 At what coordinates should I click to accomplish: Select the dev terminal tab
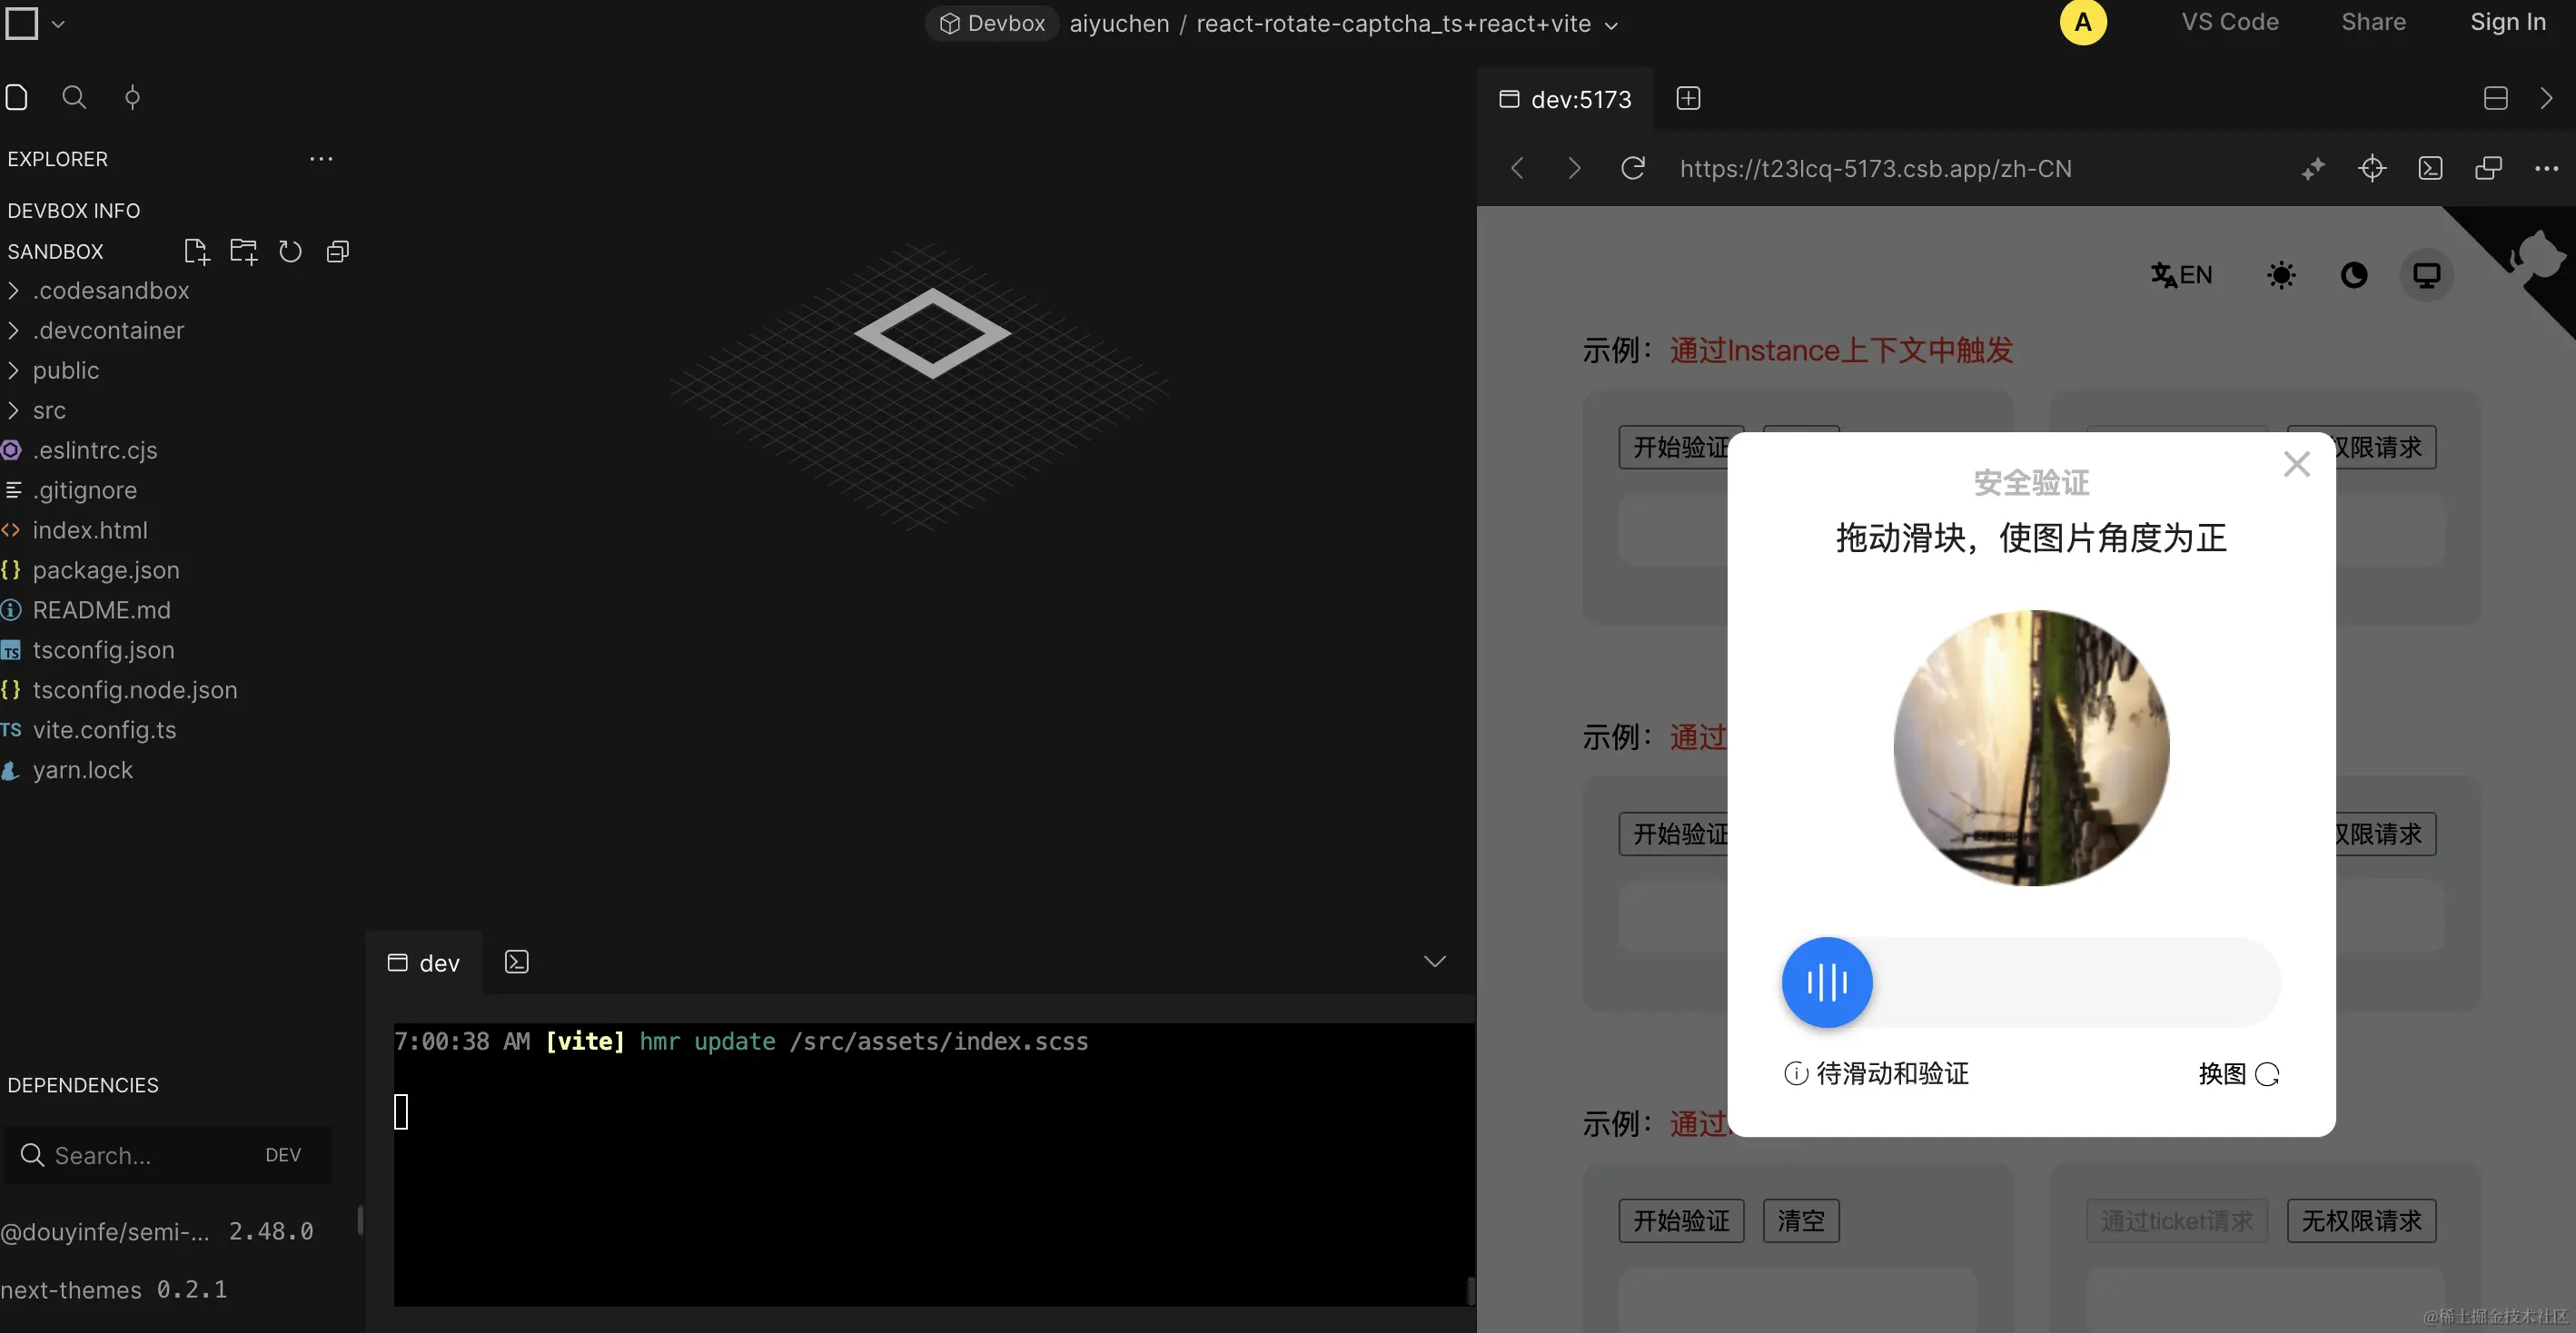pyautogui.click(x=424, y=963)
